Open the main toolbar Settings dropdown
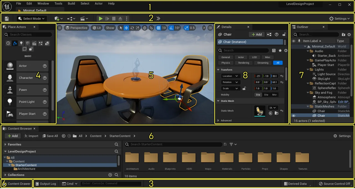This screenshot has height=189, width=355. (339, 19)
